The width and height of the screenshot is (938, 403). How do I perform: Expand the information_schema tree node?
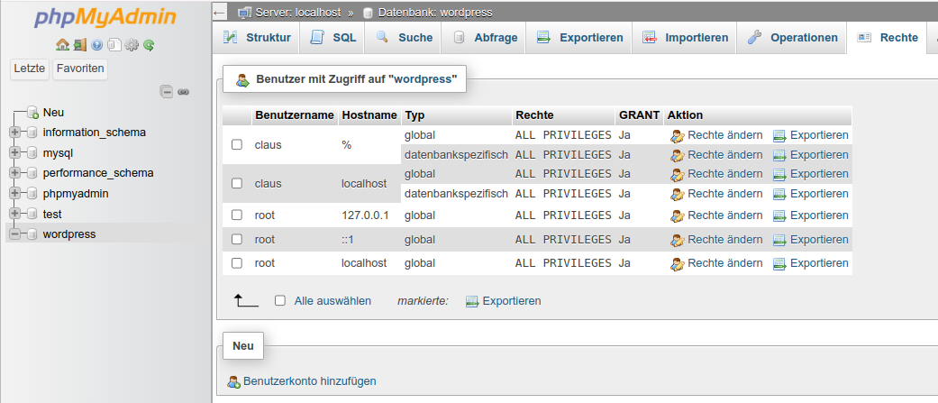point(15,133)
